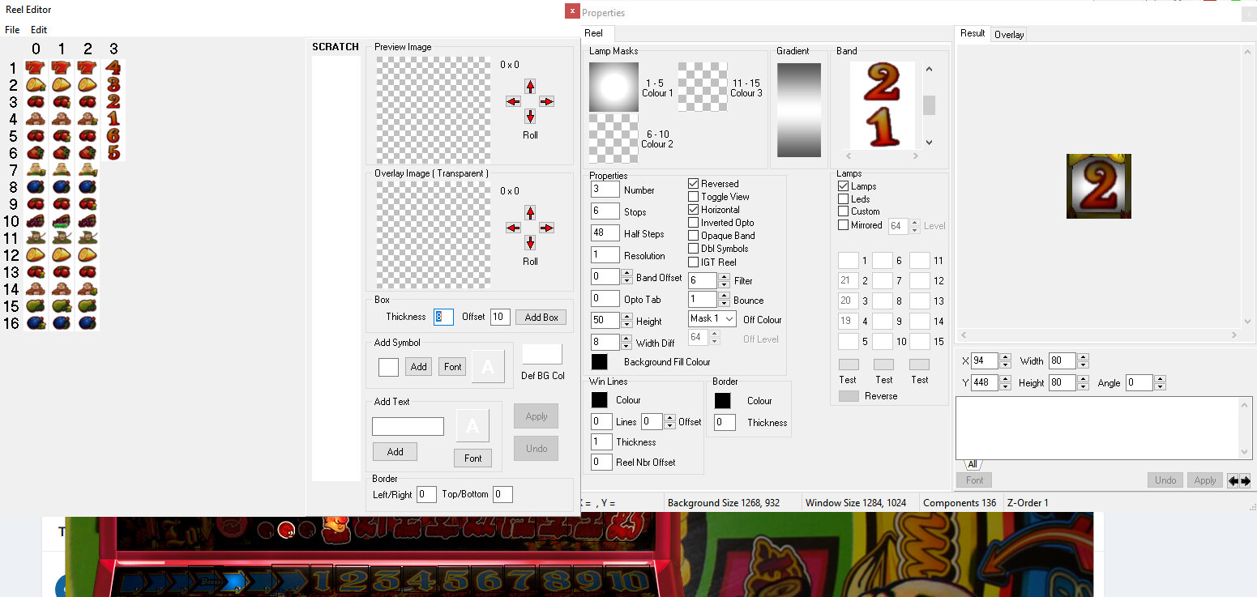This screenshot has width=1257, height=597.
Task: Increase reel Height 50 spinner
Action: [x=626, y=317]
